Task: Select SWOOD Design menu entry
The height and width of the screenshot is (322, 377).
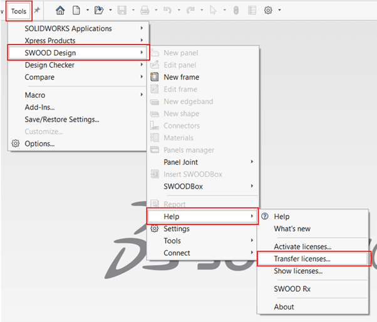Action: pos(78,53)
